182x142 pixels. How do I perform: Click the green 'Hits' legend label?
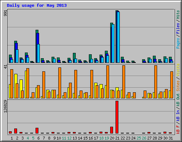tap(178, 15)
